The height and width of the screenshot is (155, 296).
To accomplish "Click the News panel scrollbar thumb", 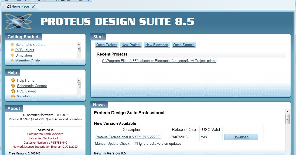I will [x=288, y=119].
